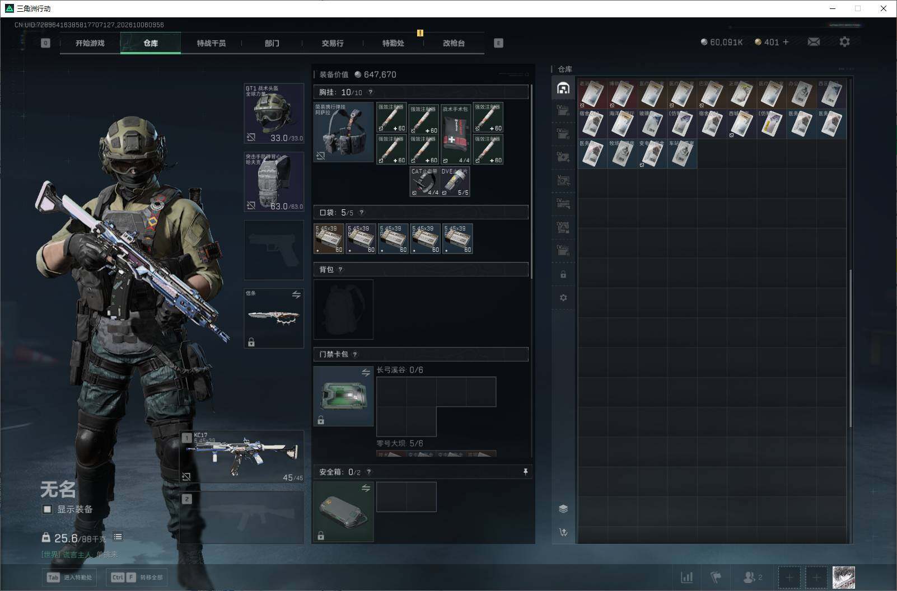The height and width of the screenshot is (591, 897).
Task: Open warehouse sidebar gear settings icon
Action: (563, 298)
